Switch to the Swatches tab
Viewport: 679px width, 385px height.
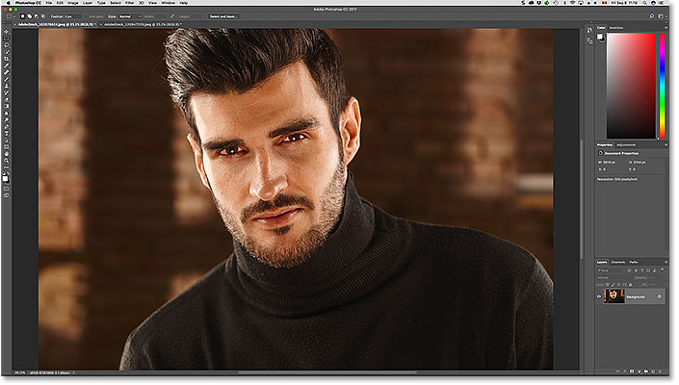point(616,28)
